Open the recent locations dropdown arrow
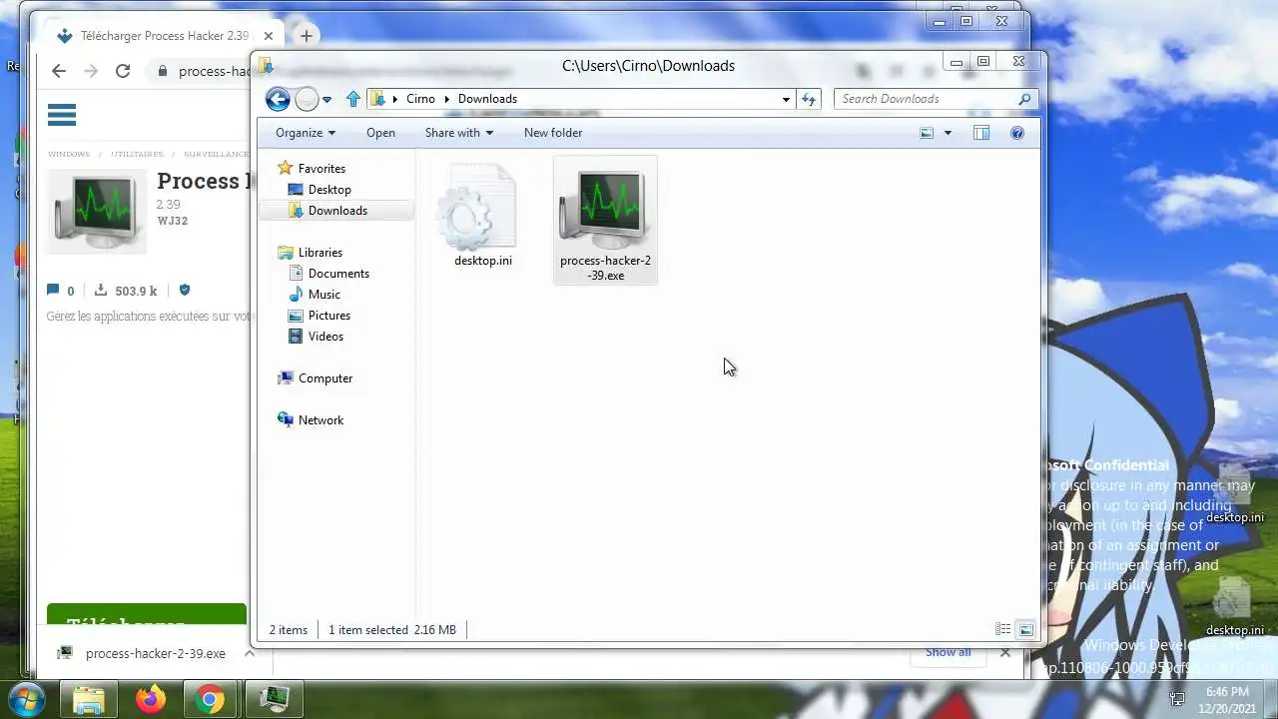 pyautogui.click(x=326, y=100)
